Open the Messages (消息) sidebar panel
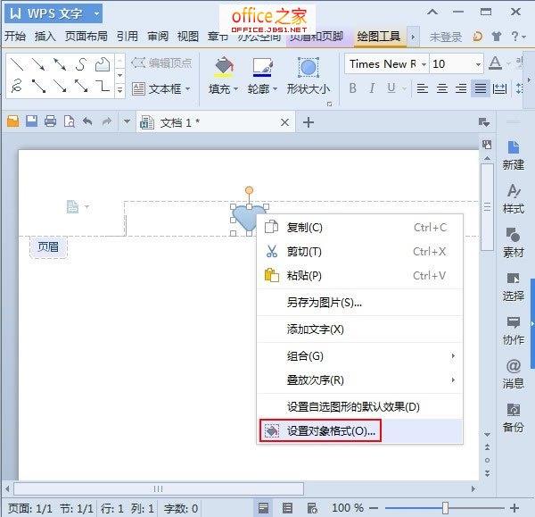This screenshot has width=535, height=517. [x=514, y=374]
